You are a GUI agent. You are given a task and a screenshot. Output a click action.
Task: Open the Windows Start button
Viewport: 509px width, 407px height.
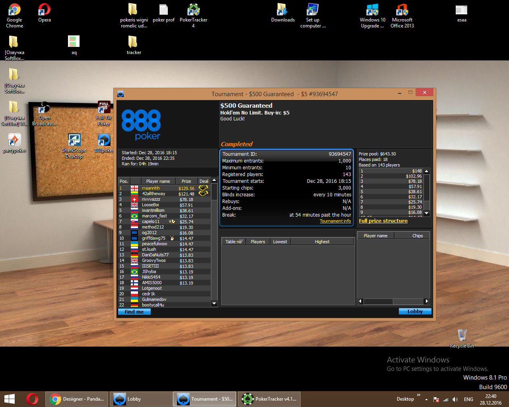pos(9,399)
